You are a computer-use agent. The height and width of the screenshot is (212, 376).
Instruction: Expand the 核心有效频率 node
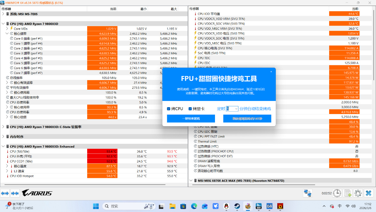pyautogui.click(x=7, y=83)
